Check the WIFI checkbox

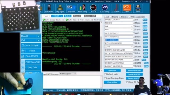point(134,34)
